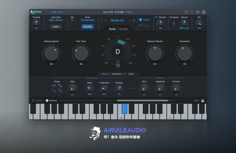Click the Flex Tune knob
Viewport: 236px width, 153px height.
[81, 54]
